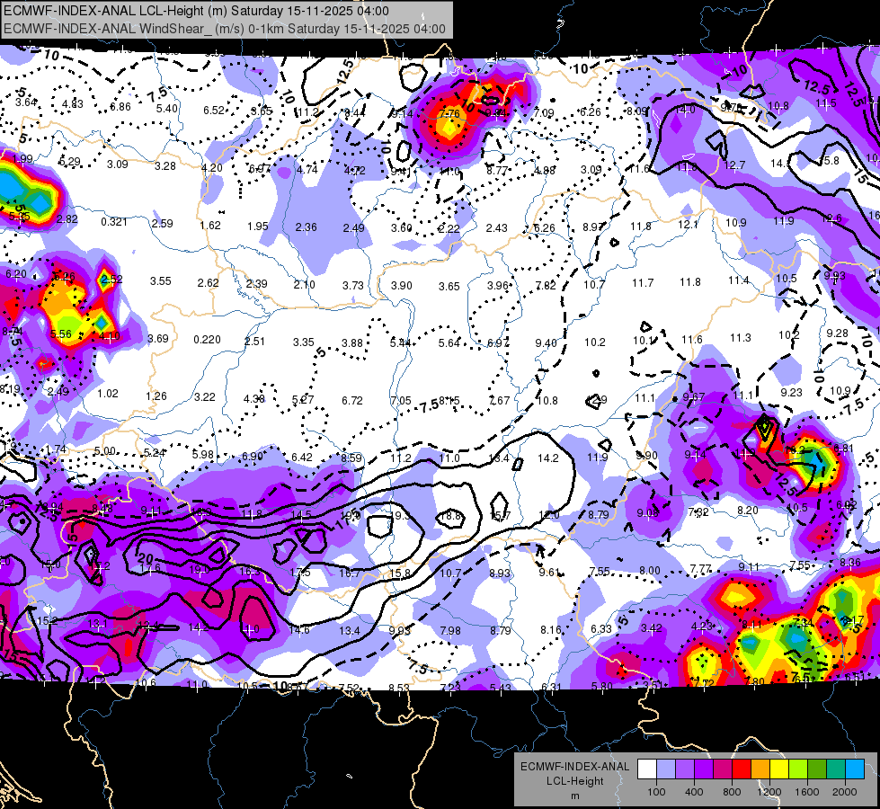Click the wind shear value 2.43

click(497, 228)
